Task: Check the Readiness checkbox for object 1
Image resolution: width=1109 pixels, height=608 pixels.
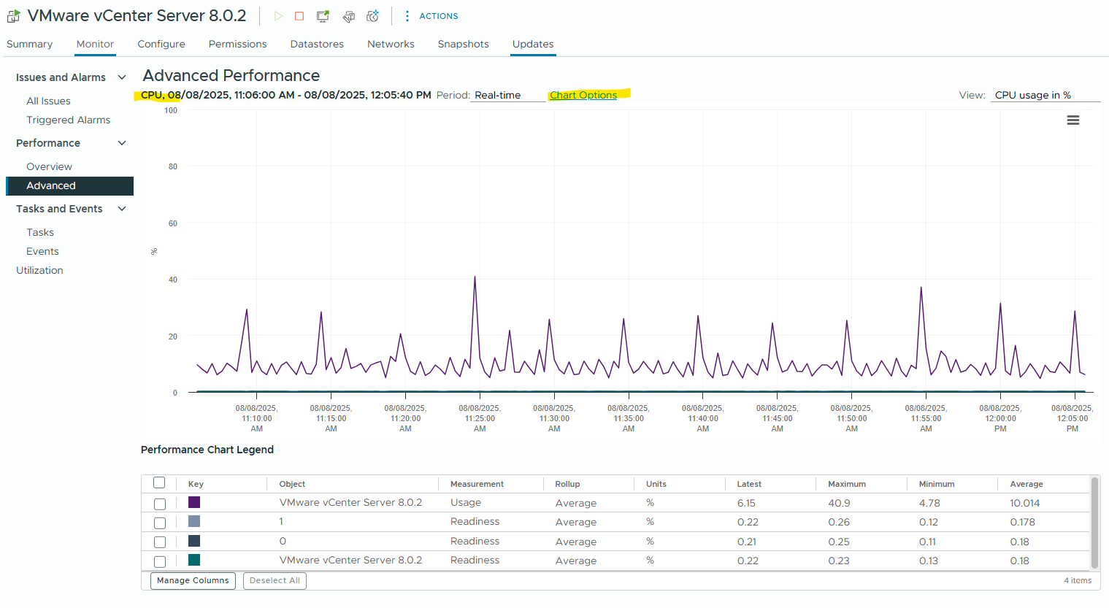Action: point(160,523)
